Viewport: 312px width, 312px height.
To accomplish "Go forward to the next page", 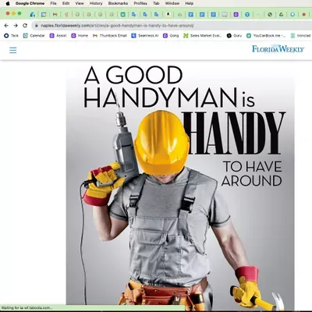I will [16, 26].
